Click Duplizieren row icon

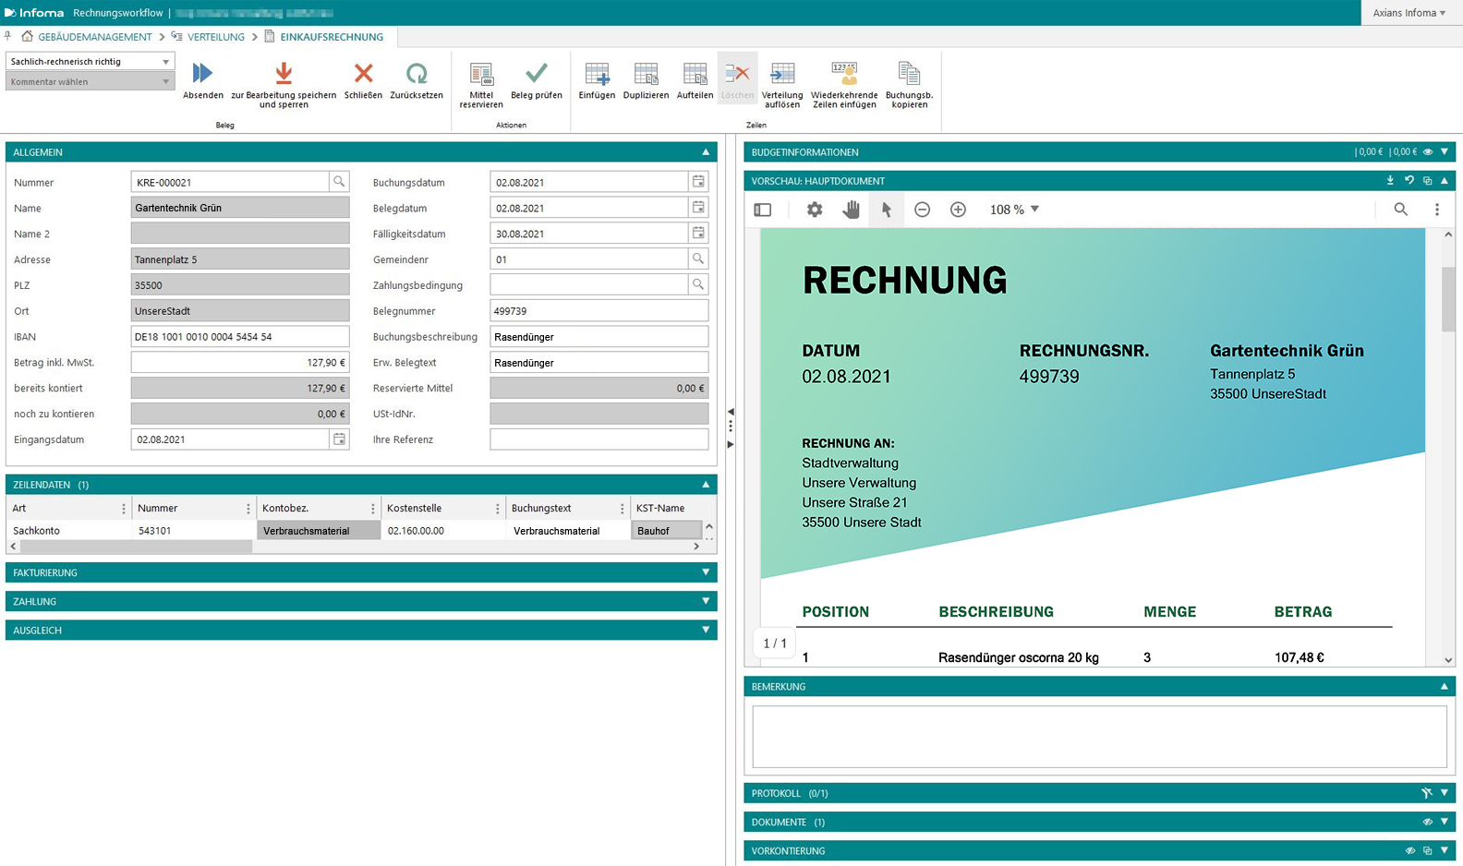646,74
